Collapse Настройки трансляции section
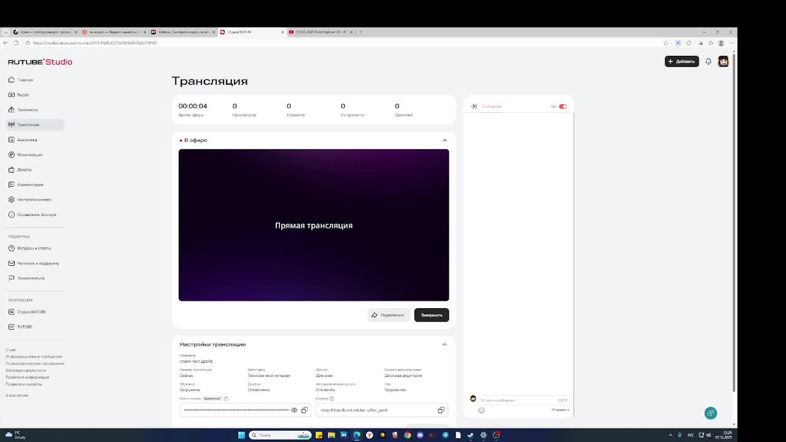 point(445,344)
